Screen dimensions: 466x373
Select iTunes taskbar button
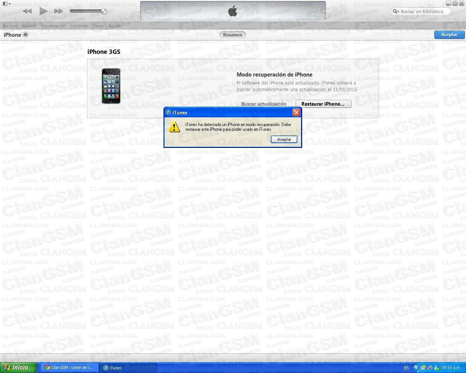point(128,368)
